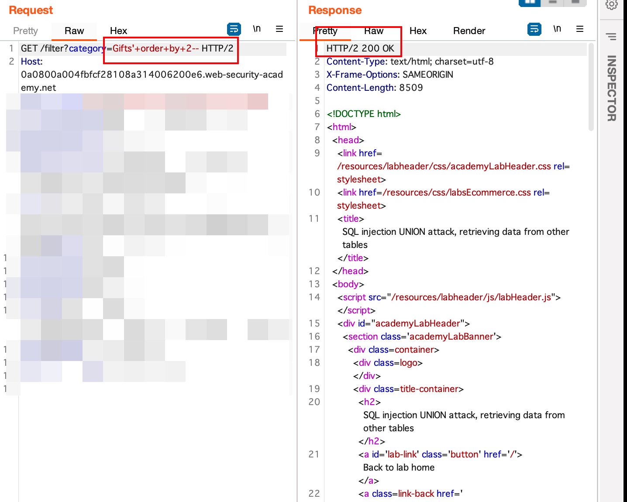This screenshot has height=502, width=627.
Task: Select the side-by-side layout view icon
Action: [x=530, y=3]
